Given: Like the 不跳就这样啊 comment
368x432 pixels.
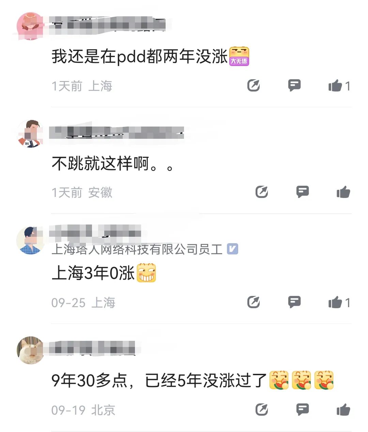Looking at the screenshot, I should [x=343, y=192].
